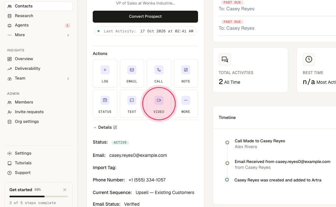Send a Text action

132,103
